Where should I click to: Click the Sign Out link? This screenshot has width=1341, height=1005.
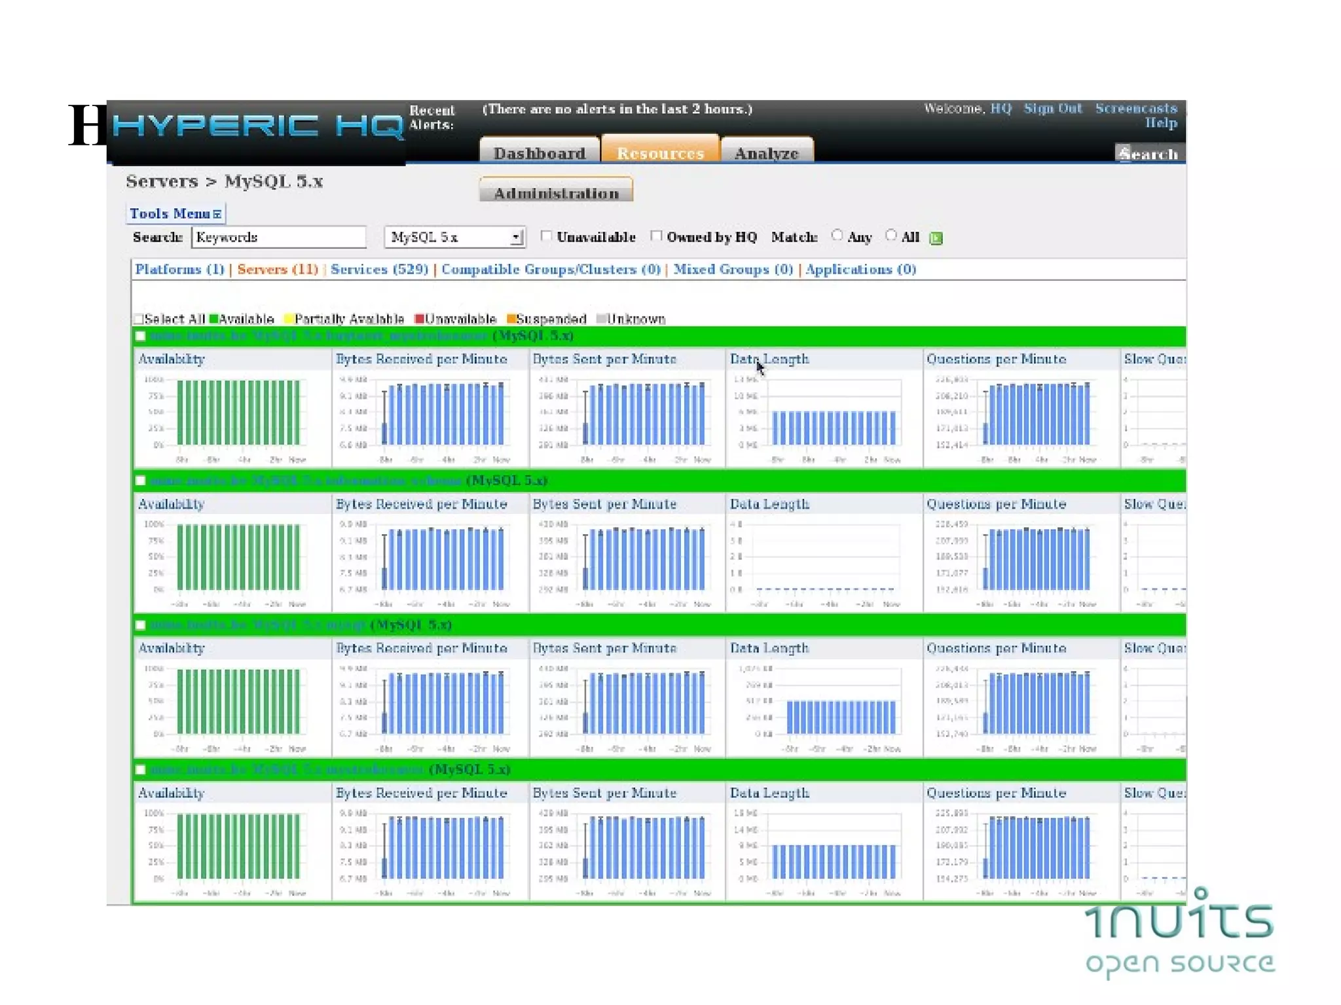pos(1052,109)
